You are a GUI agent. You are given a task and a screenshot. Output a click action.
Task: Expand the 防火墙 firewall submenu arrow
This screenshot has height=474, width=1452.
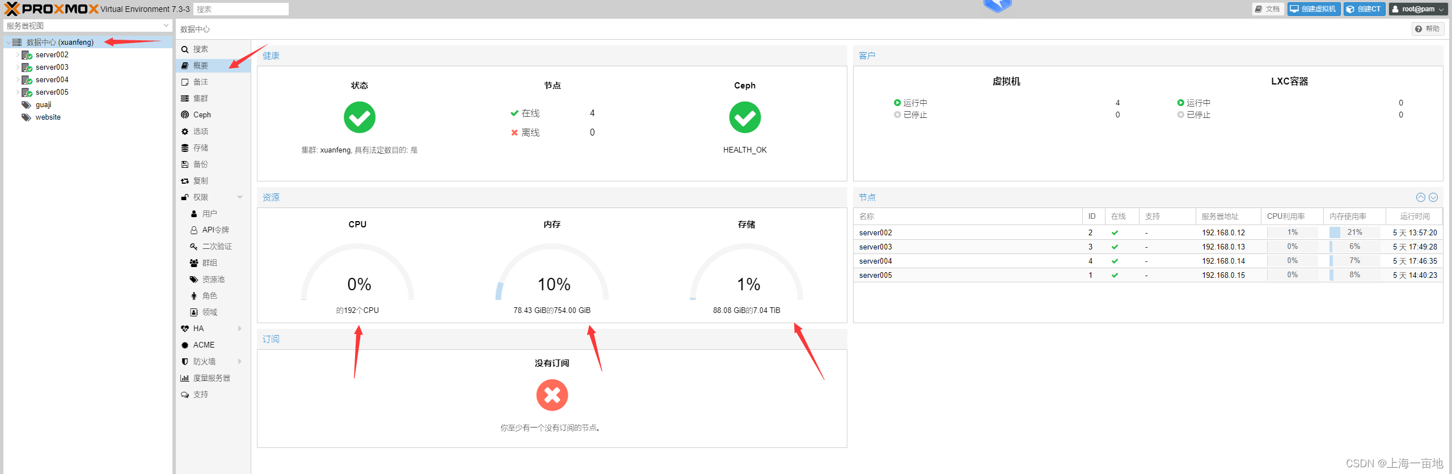coord(240,362)
